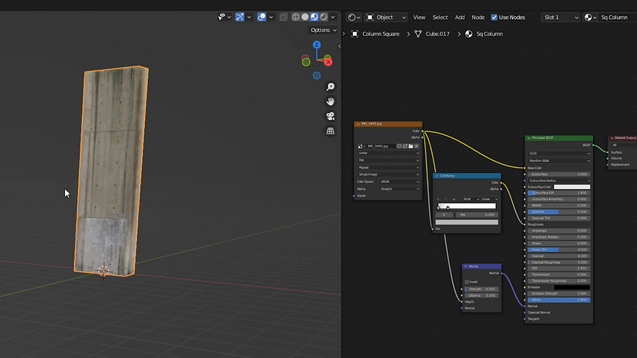Switch perspective/orthographic grid icon
The height and width of the screenshot is (358, 637).
[x=330, y=131]
